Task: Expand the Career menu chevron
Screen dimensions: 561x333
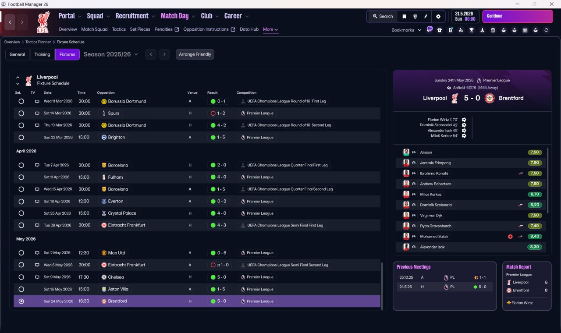Action: (x=247, y=17)
